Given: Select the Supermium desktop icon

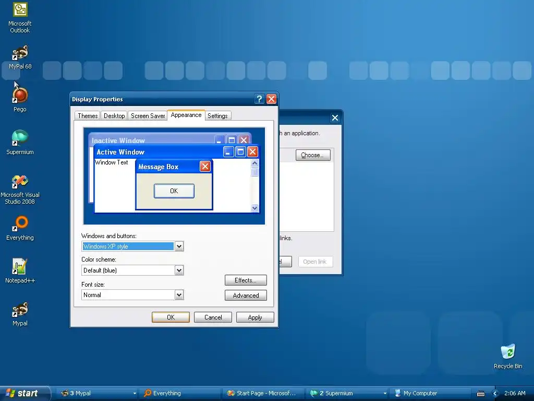Looking at the screenshot, I should (20, 143).
